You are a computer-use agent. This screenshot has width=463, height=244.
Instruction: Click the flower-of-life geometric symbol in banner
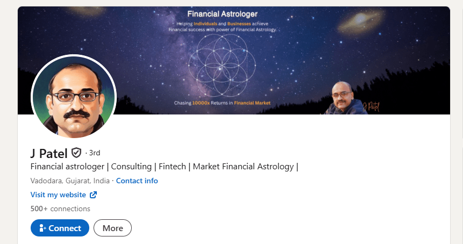pyautogui.click(x=222, y=66)
